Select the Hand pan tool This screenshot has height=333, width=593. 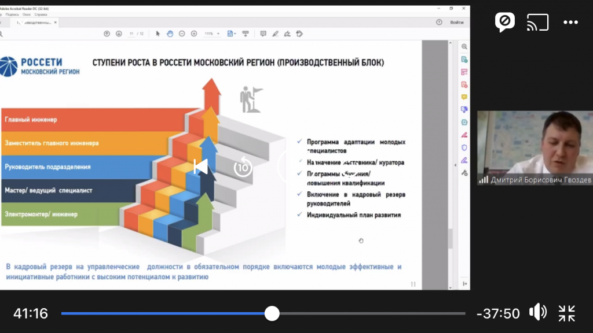click(x=170, y=34)
